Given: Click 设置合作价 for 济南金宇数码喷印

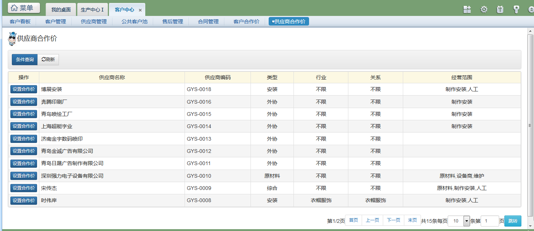Looking at the screenshot, I should [x=24, y=139].
